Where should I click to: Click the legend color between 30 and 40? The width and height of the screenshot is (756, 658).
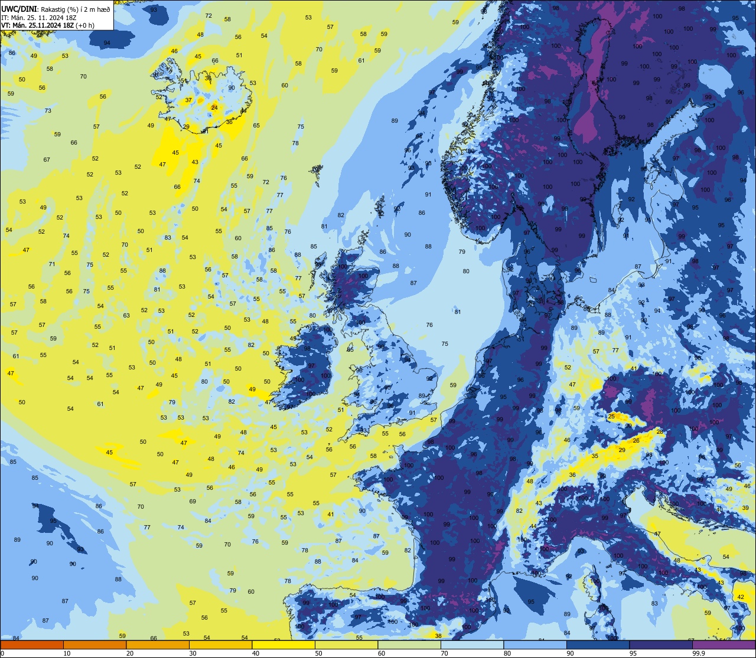click(220, 644)
